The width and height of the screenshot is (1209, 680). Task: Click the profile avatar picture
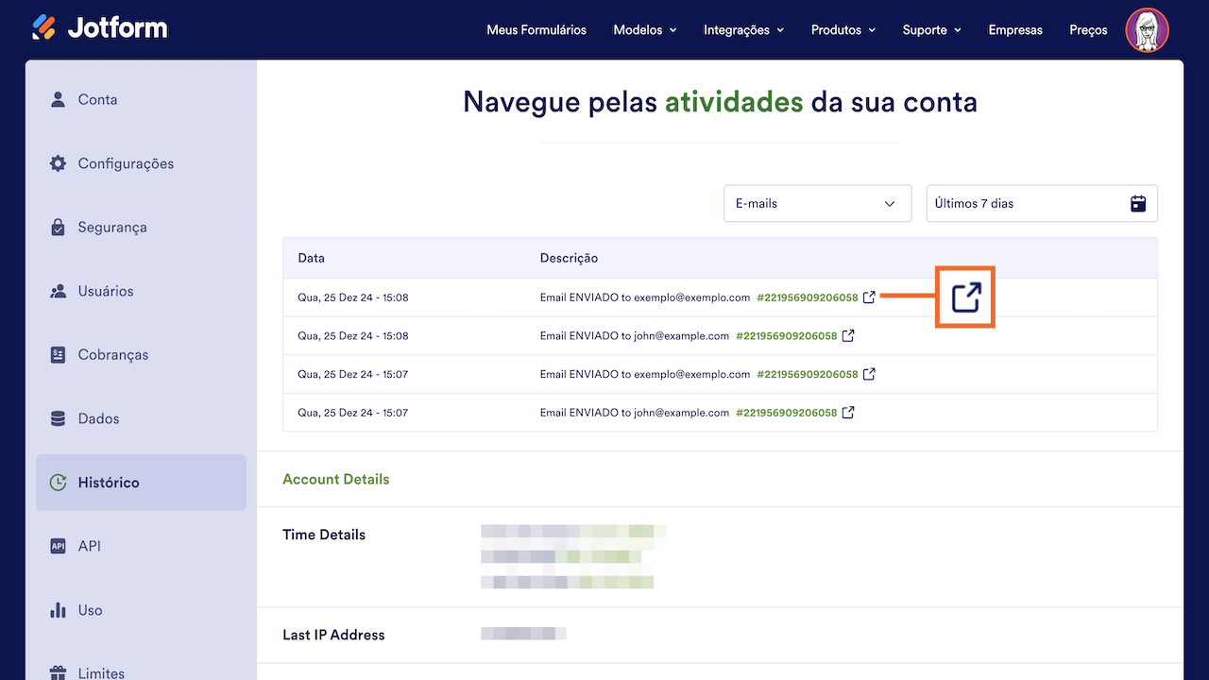pos(1147,29)
